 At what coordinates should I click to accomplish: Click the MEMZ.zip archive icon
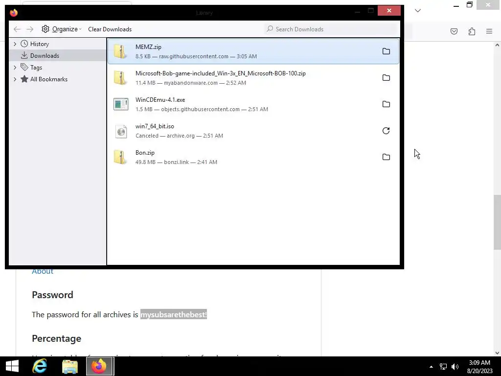[121, 51]
